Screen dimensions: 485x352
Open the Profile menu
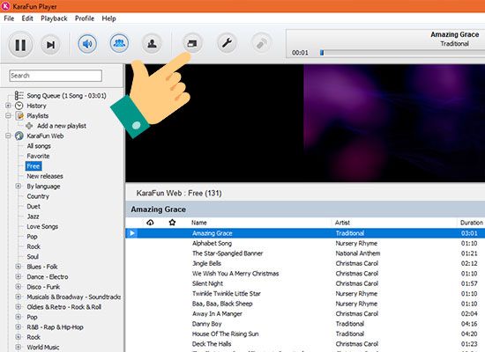pos(85,18)
